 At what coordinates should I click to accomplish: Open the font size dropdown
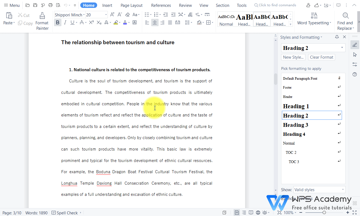click(106, 14)
